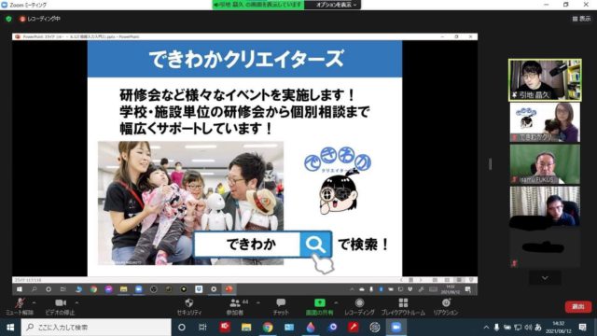597x336 pixels.
Task: Open Security shield options
Action: [189, 306]
